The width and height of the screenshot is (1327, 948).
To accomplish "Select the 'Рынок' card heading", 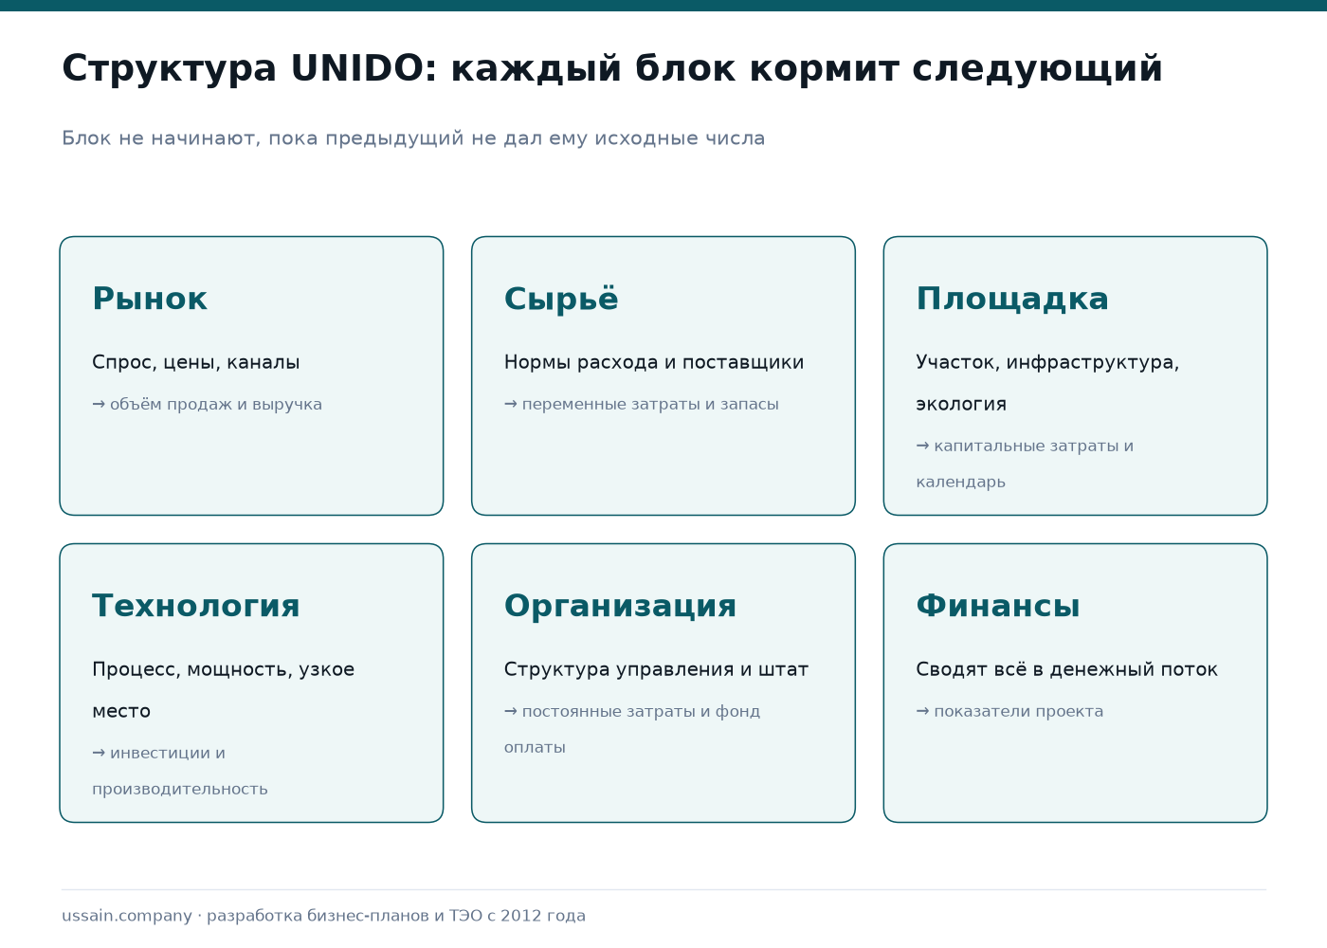I will (x=150, y=299).
